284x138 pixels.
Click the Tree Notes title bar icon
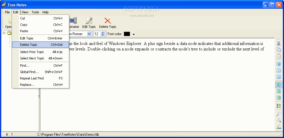coord(4,5)
